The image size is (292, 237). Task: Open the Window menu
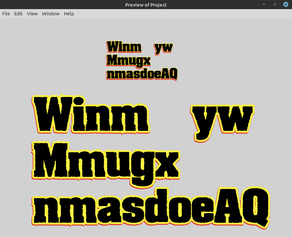51,14
